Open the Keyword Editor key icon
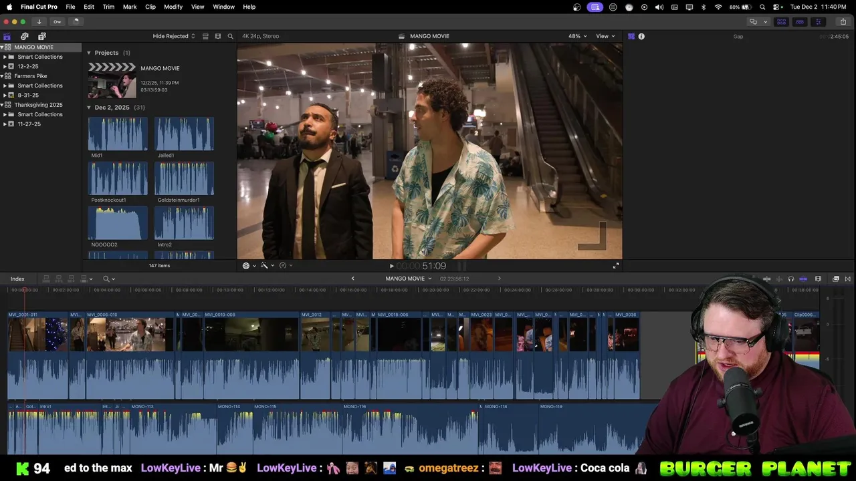This screenshot has width=856, height=481. click(x=57, y=21)
